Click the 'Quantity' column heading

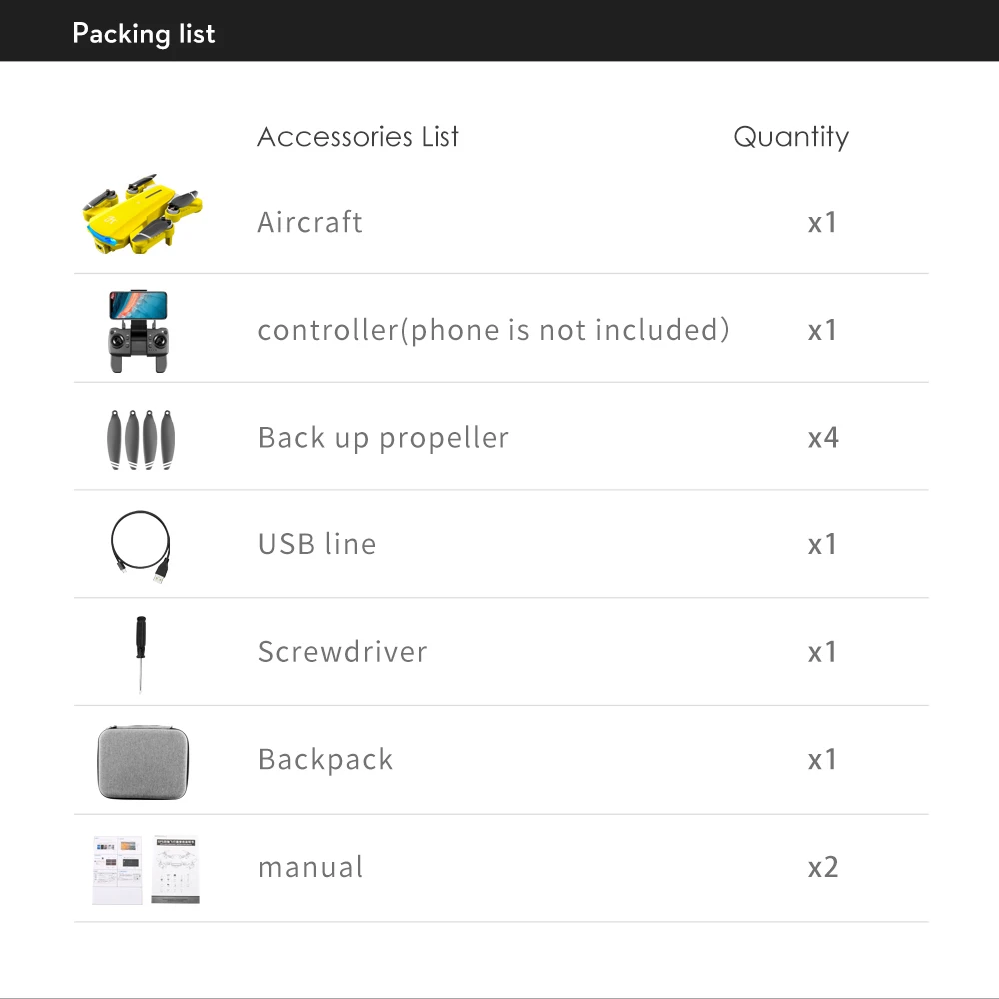pos(791,137)
